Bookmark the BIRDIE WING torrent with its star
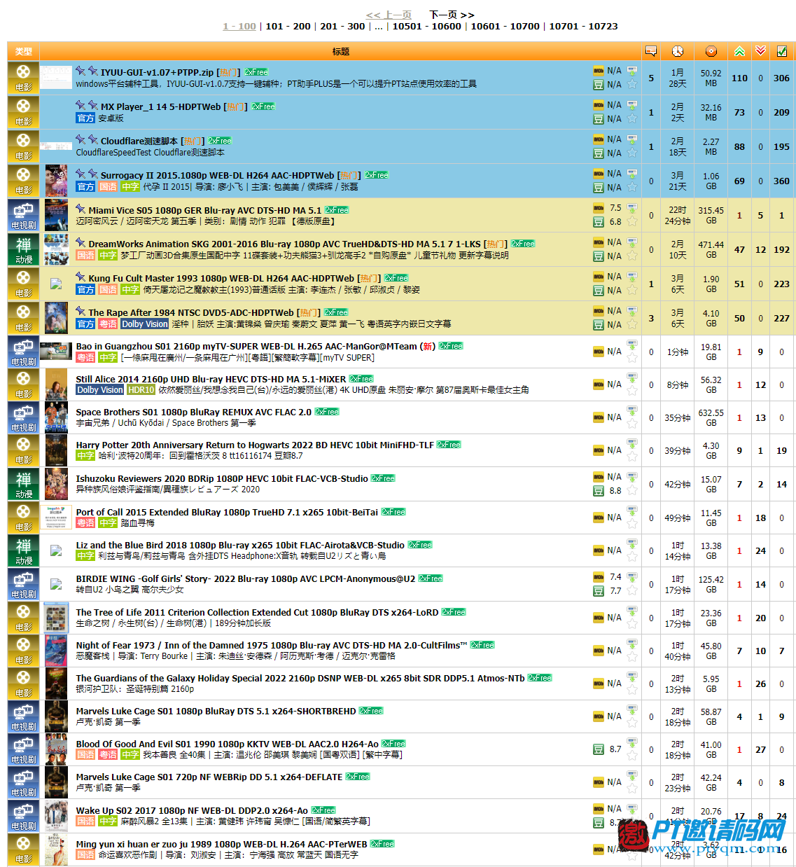Viewport: 796px width, 867px height. click(x=632, y=590)
